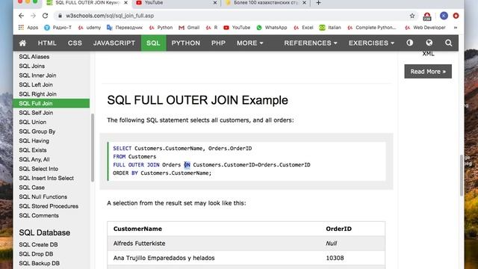Screen dimensions: 478x269
Task: Open SQL Insert Into Select in sidebar
Action: 46,178
